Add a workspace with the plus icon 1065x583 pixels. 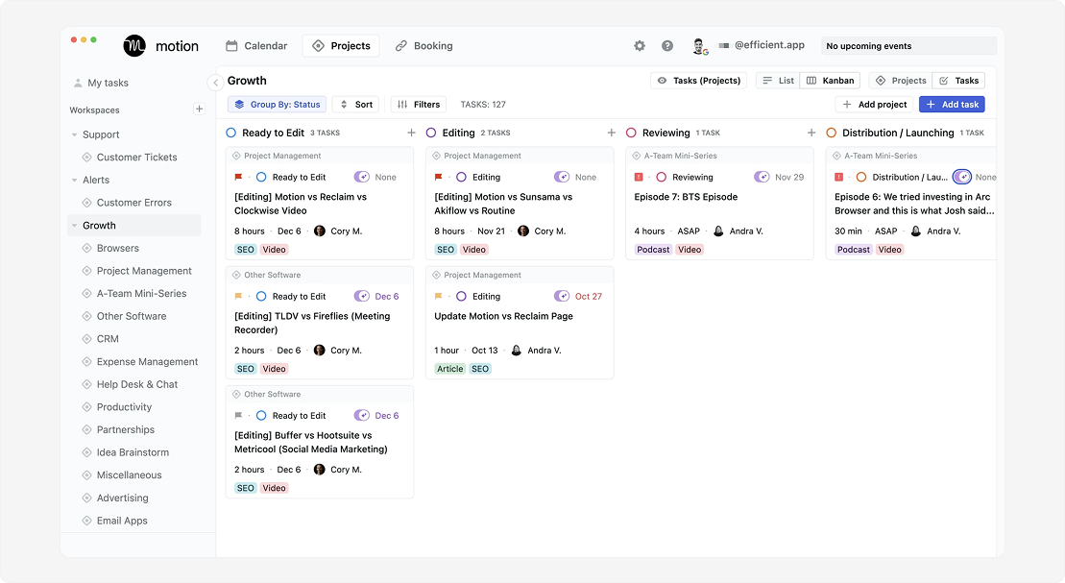point(199,109)
